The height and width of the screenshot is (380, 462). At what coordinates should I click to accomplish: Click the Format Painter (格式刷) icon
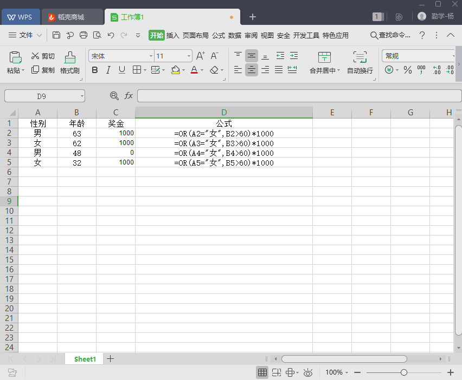(69, 57)
